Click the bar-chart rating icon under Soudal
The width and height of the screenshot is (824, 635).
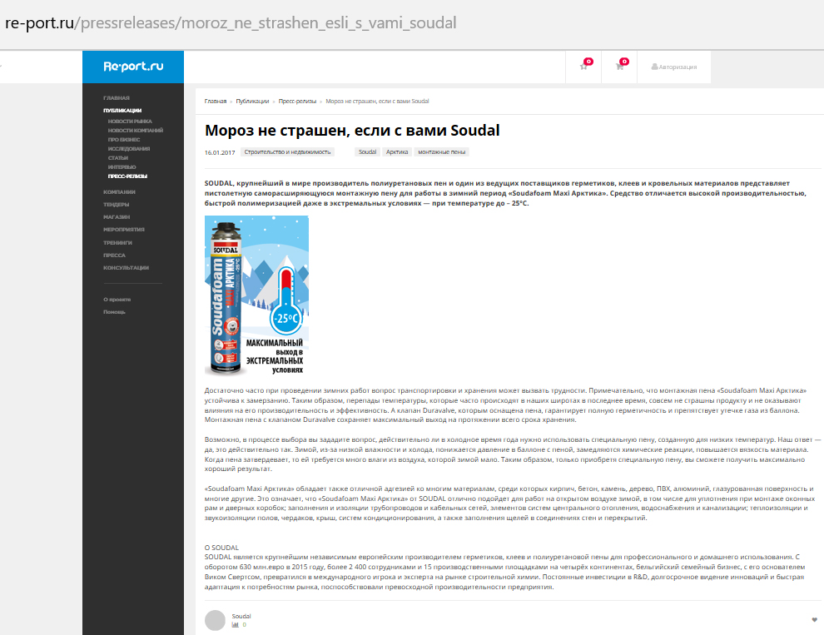coord(235,625)
